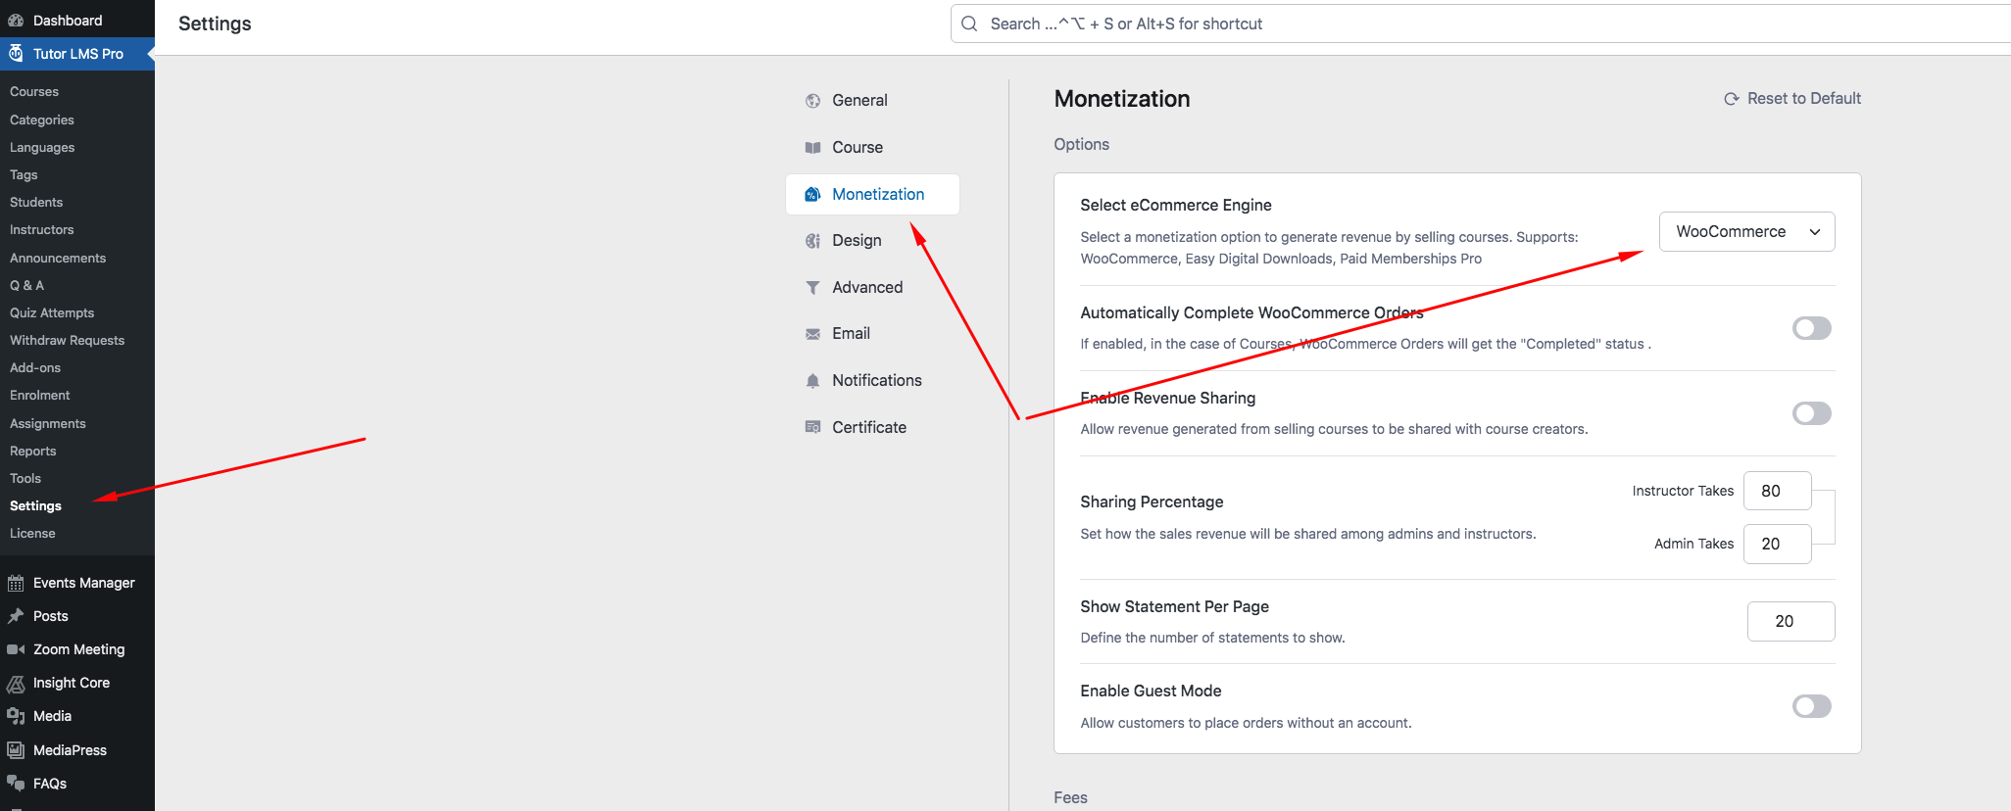Click Reset to Default link
This screenshot has width=2011, height=811.
[x=1792, y=99]
